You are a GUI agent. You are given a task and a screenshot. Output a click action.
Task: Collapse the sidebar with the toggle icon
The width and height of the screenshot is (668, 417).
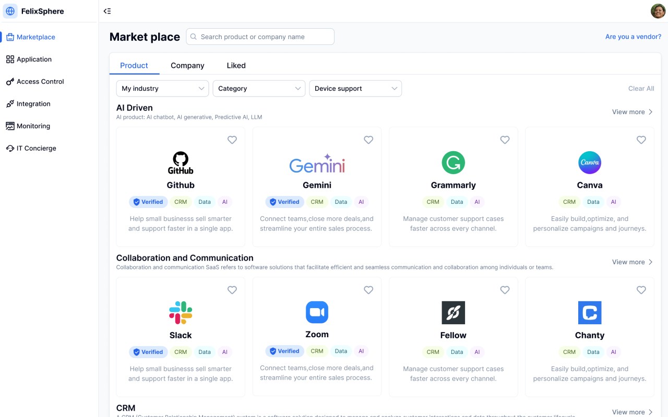pyautogui.click(x=107, y=11)
